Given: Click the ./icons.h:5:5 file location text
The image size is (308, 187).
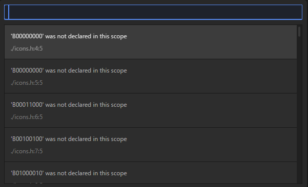Looking at the screenshot, I should coord(27,83).
